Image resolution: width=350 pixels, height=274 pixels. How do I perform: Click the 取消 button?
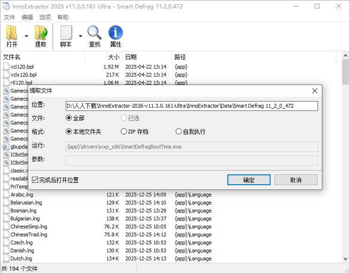coord(296,180)
